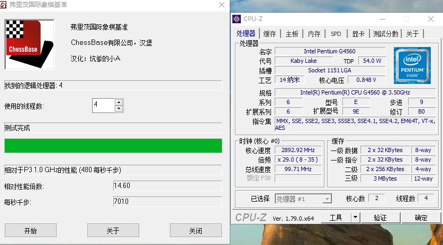Click the Intel Pentium inside badge
The width and height of the screenshot is (443, 245).
point(412,65)
